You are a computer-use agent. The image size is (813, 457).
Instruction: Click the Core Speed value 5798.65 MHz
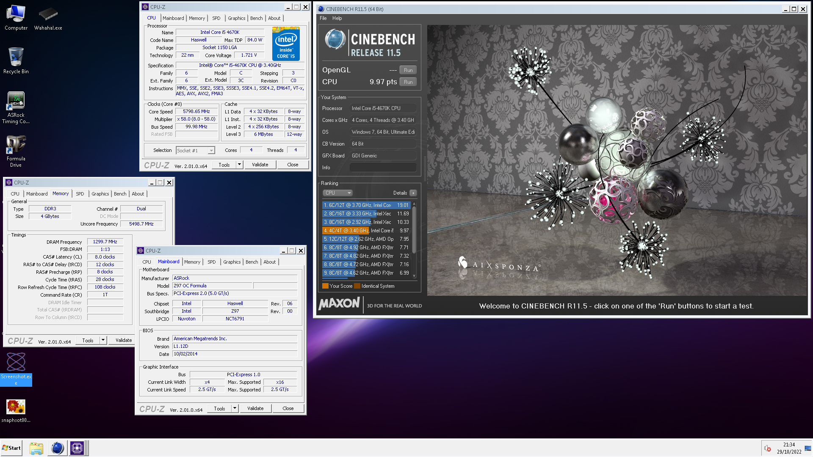coord(196,112)
